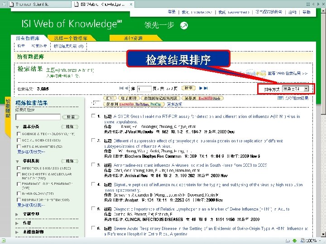Image resolution: width=326 pixels, height=244 pixels.
Task: Check PHARMACOLOGY & PHARMACY checkbox
Action: coord(19,184)
